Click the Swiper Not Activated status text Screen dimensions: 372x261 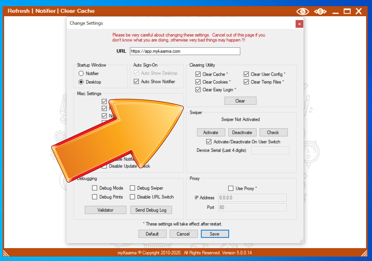point(241,120)
